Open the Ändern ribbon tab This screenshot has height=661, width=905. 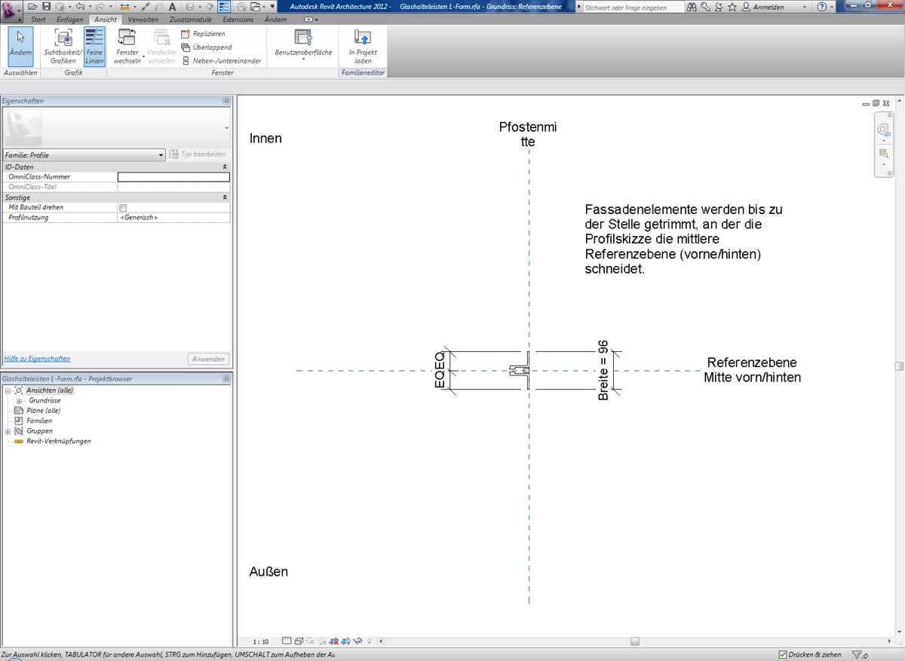tap(275, 20)
